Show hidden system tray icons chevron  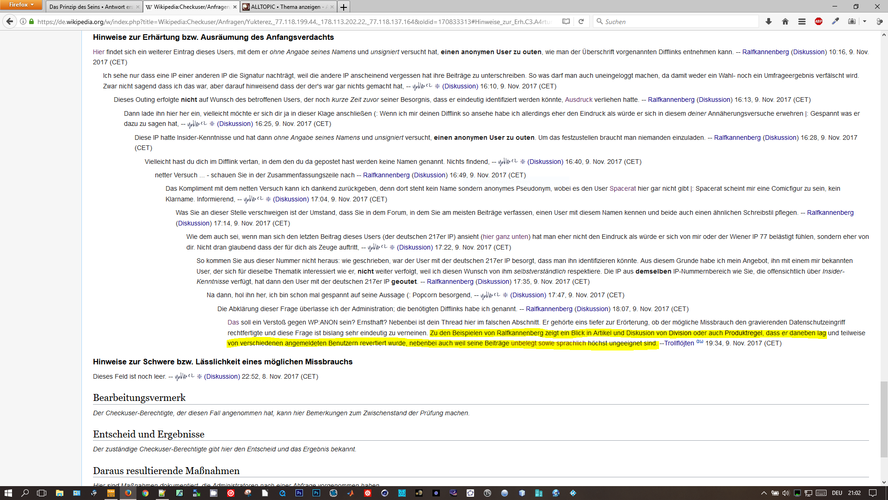point(764,493)
